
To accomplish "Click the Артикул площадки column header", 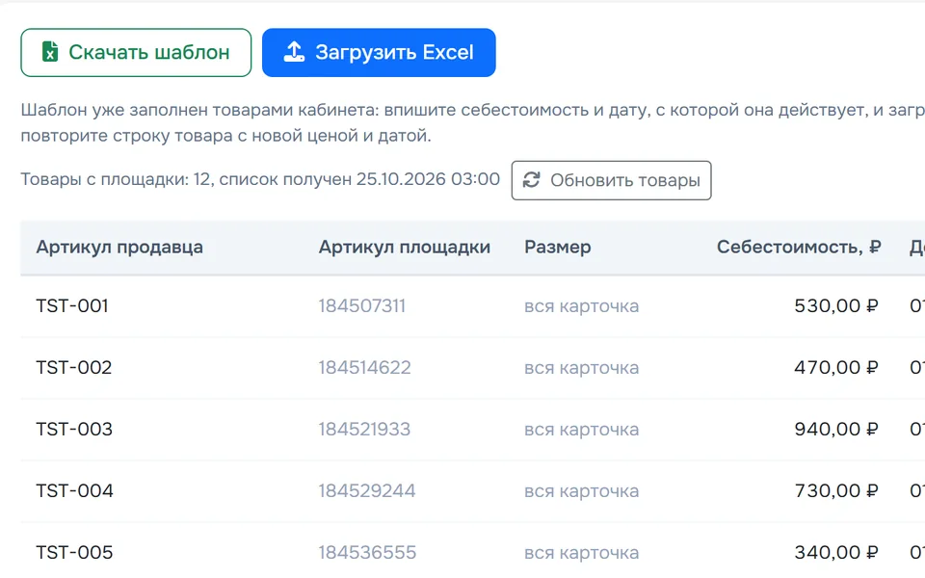I will tap(405, 248).
